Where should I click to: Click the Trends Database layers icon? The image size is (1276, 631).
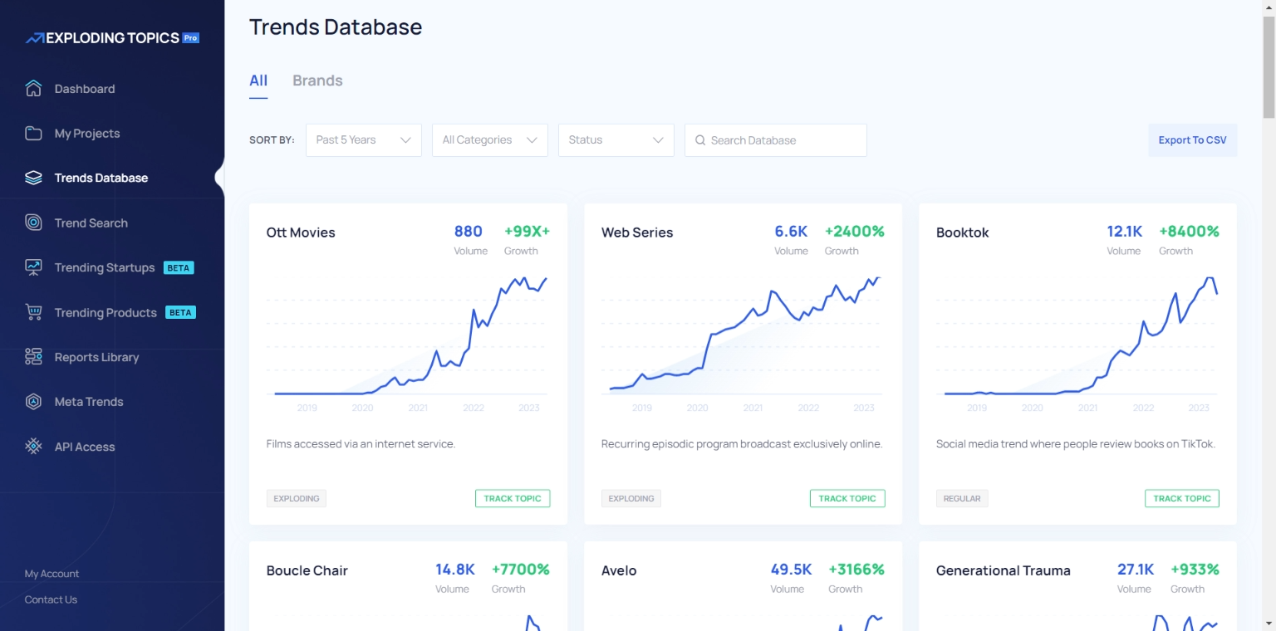[33, 178]
